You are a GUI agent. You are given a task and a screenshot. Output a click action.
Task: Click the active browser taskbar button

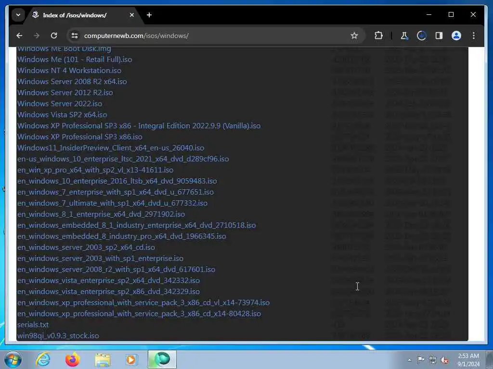click(162, 359)
